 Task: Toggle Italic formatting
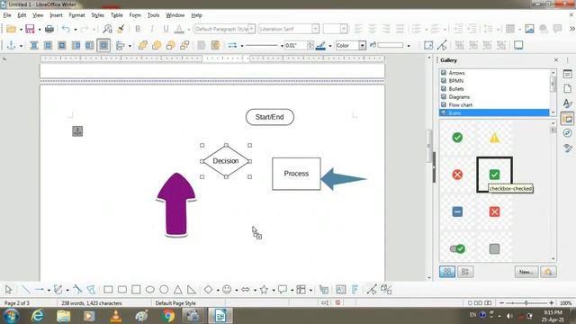pos(152,29)
